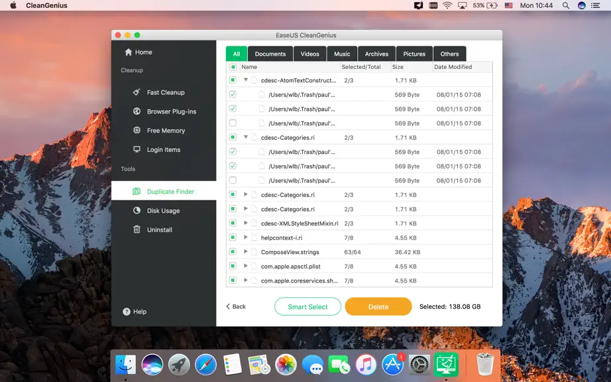Switch to the Videos tab
The height and width of the screenshot is (382, 611).
309,54
